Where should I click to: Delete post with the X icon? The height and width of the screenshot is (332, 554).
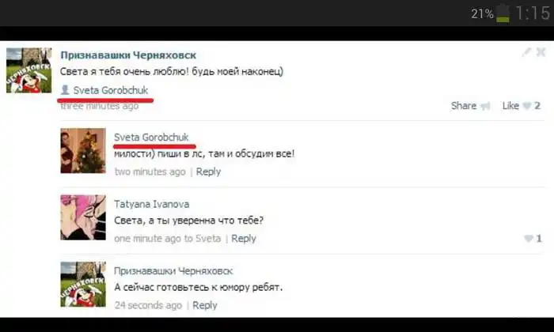click(541, 52)
